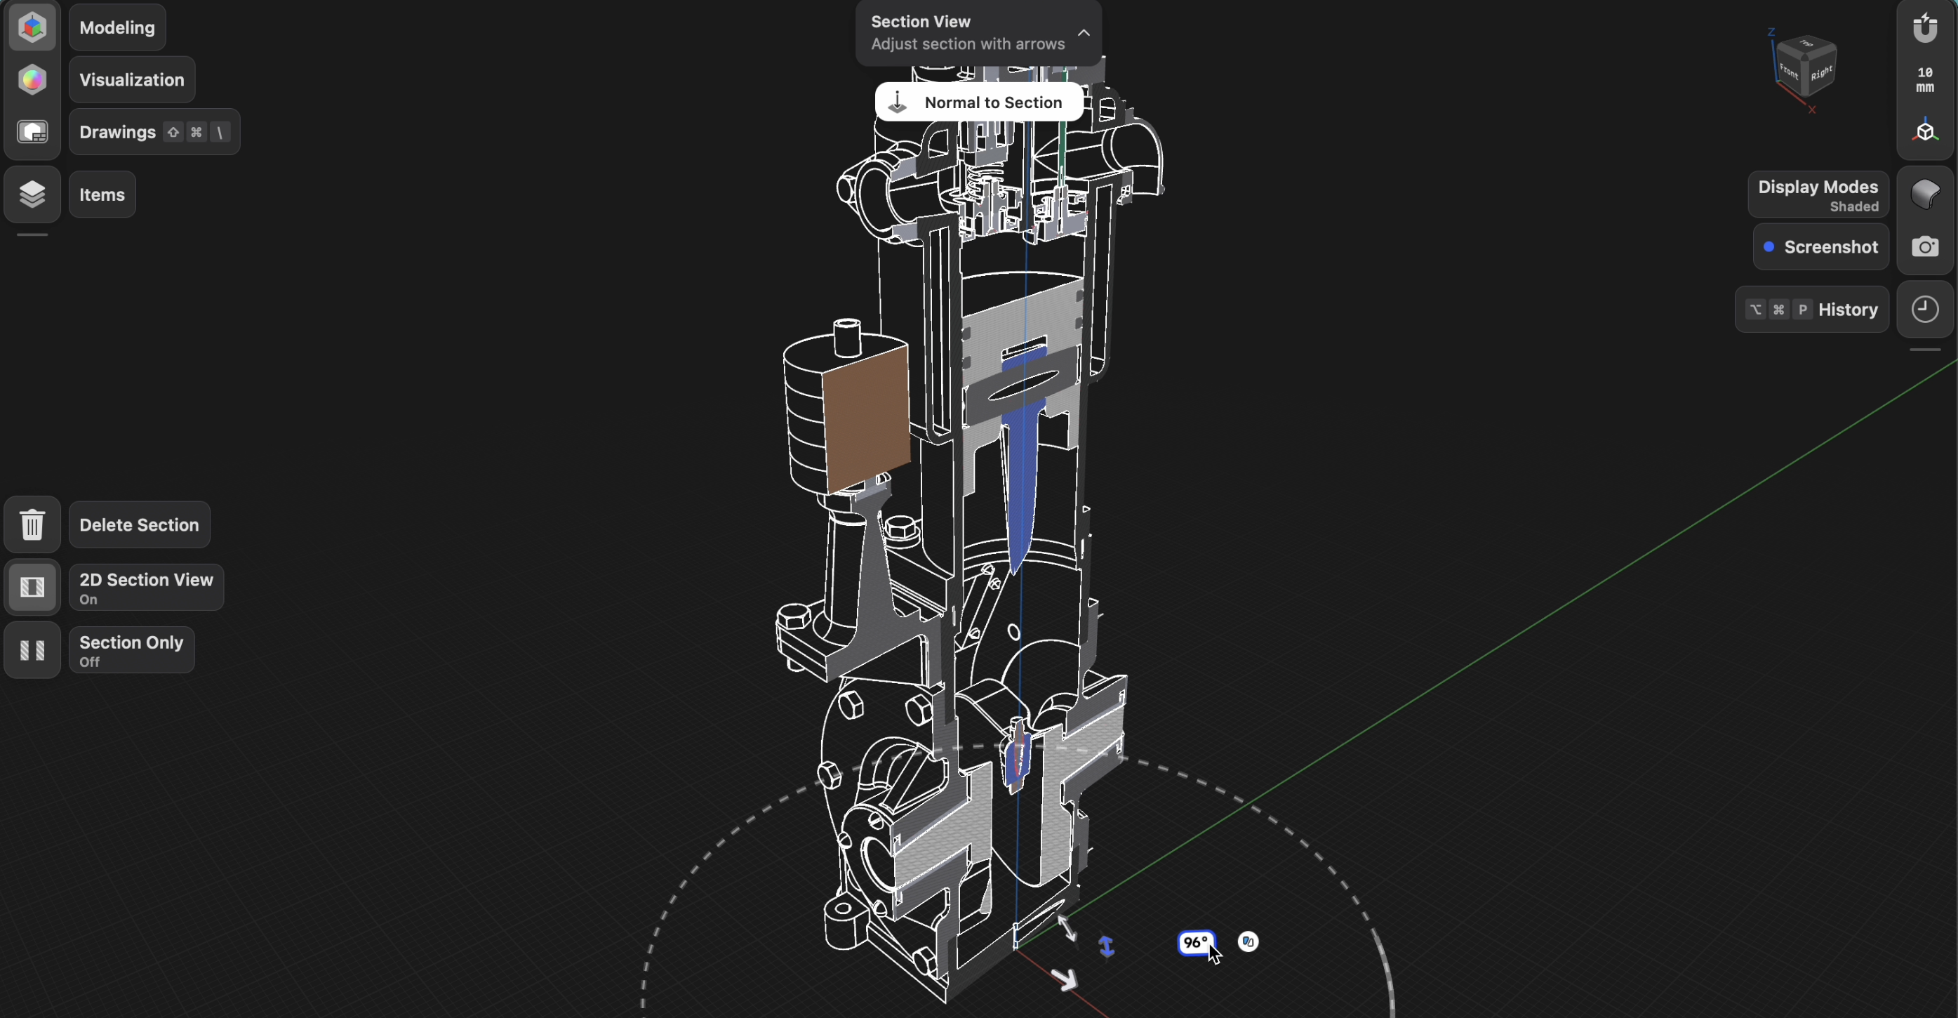1958x1018 pixels.
Task: Open the Visualization color sphere icon
Action: pyautogui.click(x=32, y=79)
